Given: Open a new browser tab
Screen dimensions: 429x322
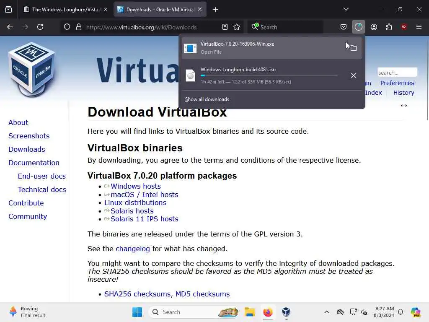Looking at the screenshot, I should [x=216, y=10].
